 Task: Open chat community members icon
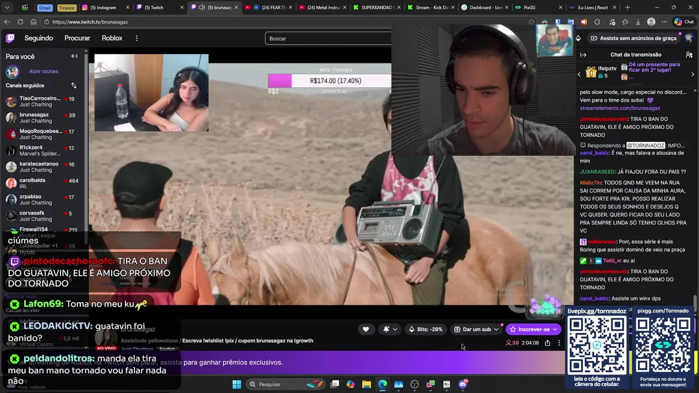click(689, 55)
